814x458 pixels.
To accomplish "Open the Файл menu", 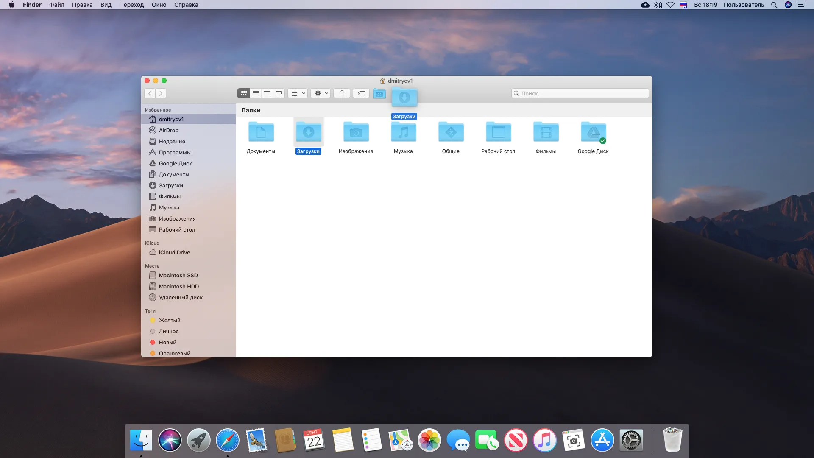I will (x=56, y=5).
